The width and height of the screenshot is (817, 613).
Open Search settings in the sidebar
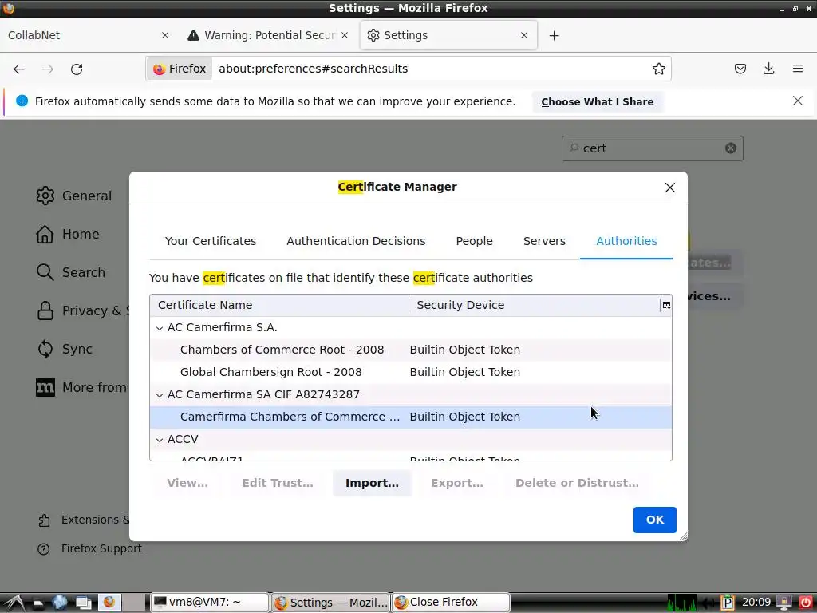tap(71, 272)
